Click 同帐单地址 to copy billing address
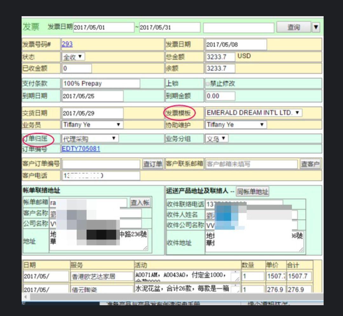343x316 pixels. (252, 192)
